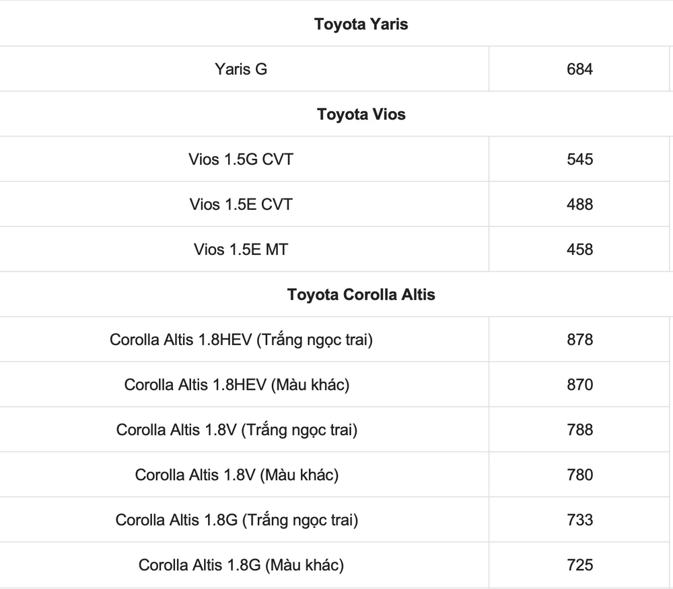Click the 878 price cell
The image size is (673, 589).
[579, 340]
